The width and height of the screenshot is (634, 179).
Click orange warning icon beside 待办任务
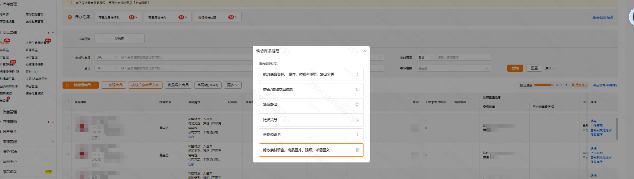70,17
